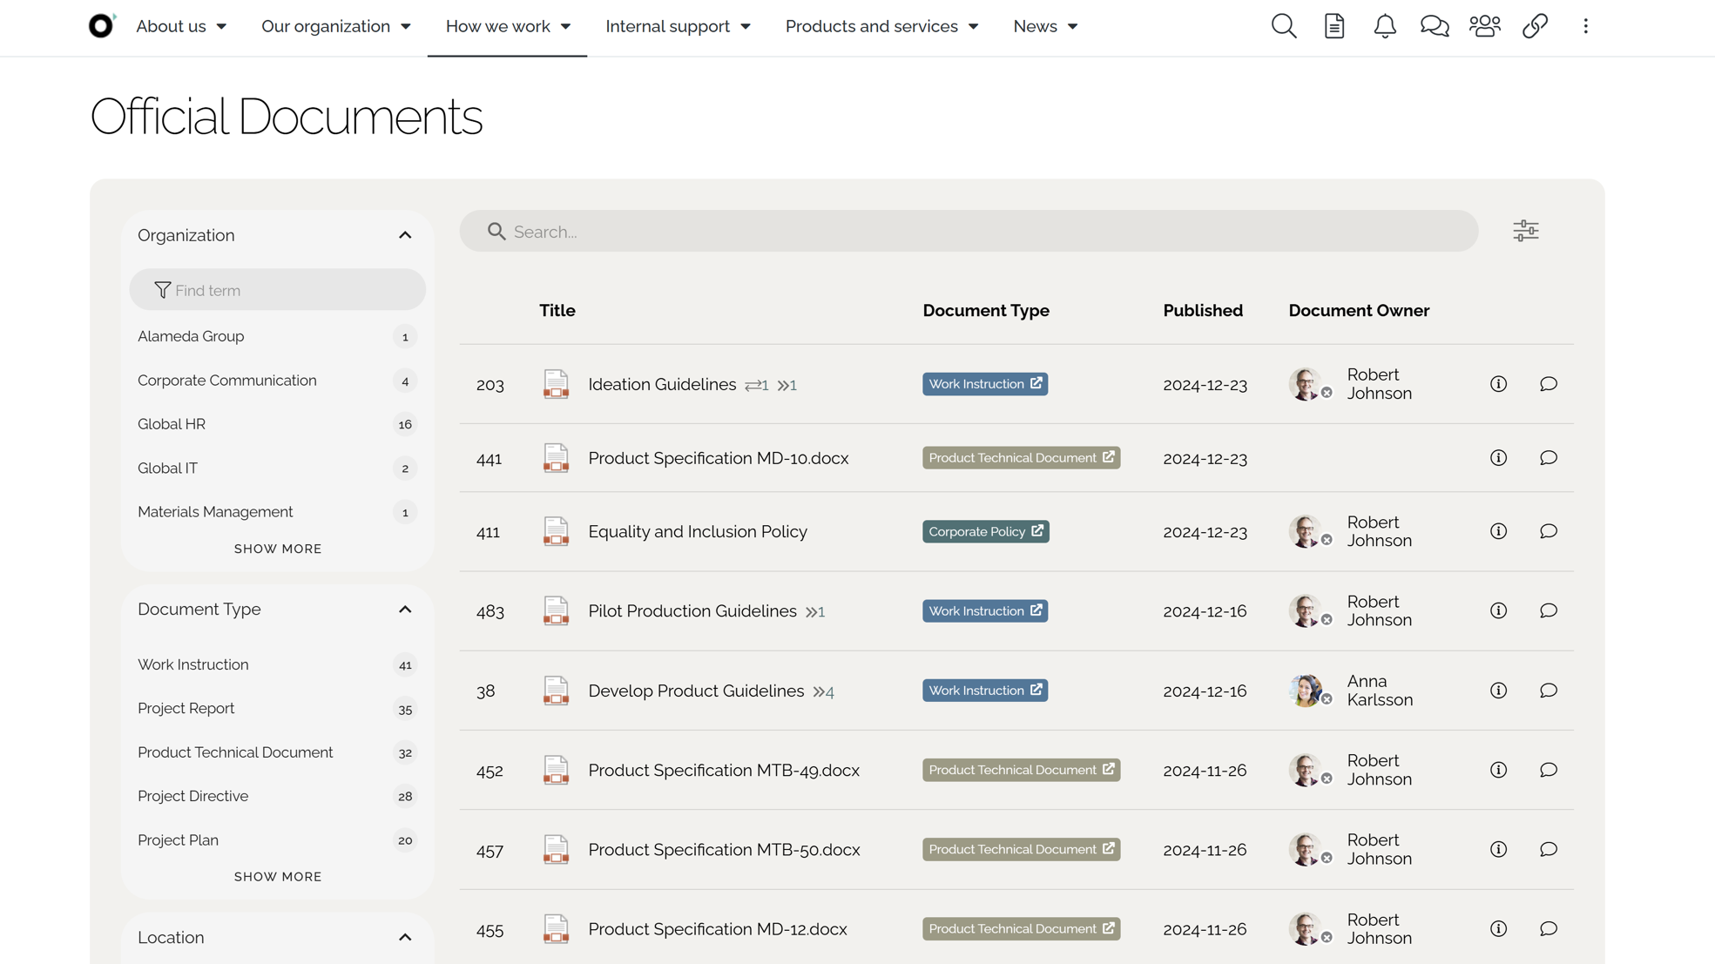Image resolution: width=1715 pixels, height=964 pixels.
Task: Open the Ideation Guidelines document
Action: (662, 384)
